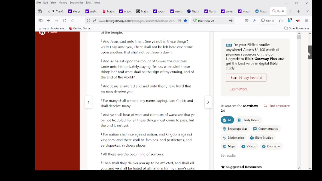Open the File menu
This screenshot has width=322, height=181.
click(38, 3)
